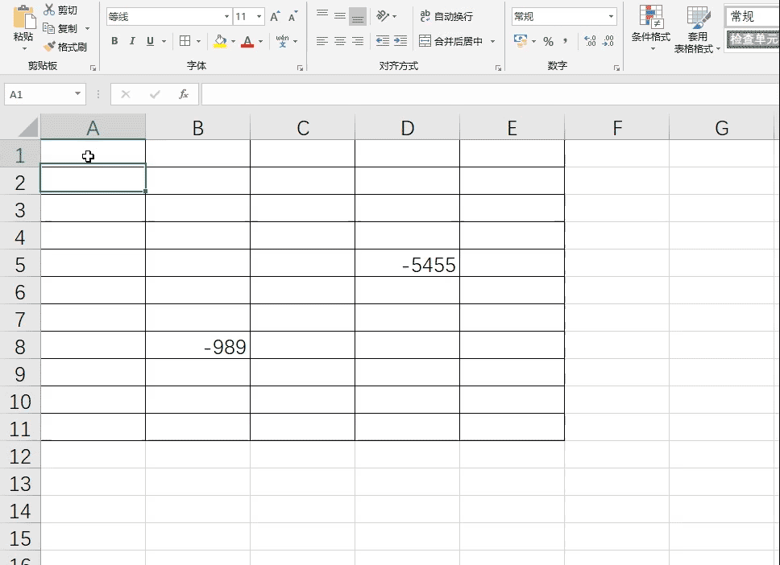The height and width of the screenshot is (565, 780).
Task: Cancel entry with the X button
Action: (x=126, y=94)
